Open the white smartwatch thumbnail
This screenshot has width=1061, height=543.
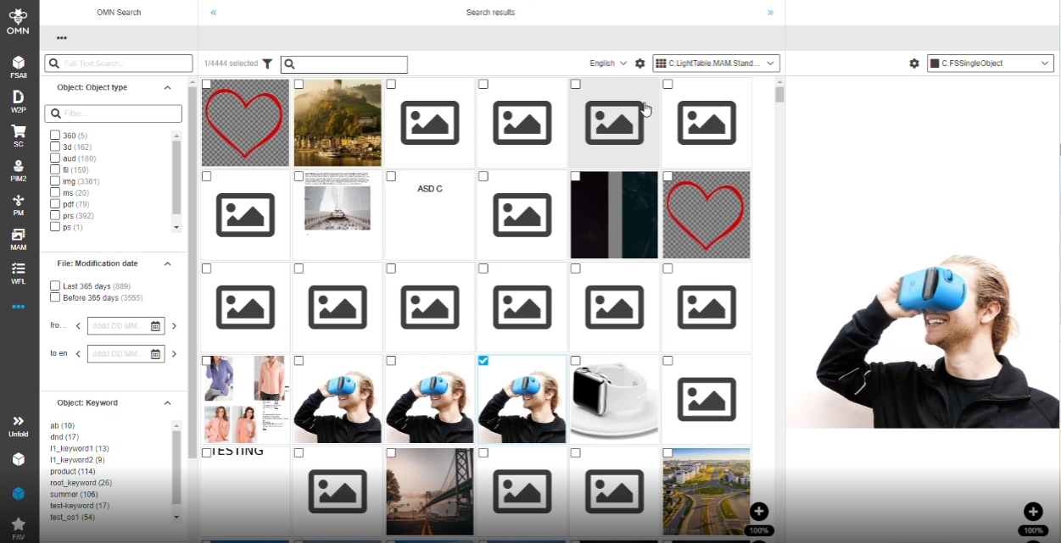pos(614,399)
